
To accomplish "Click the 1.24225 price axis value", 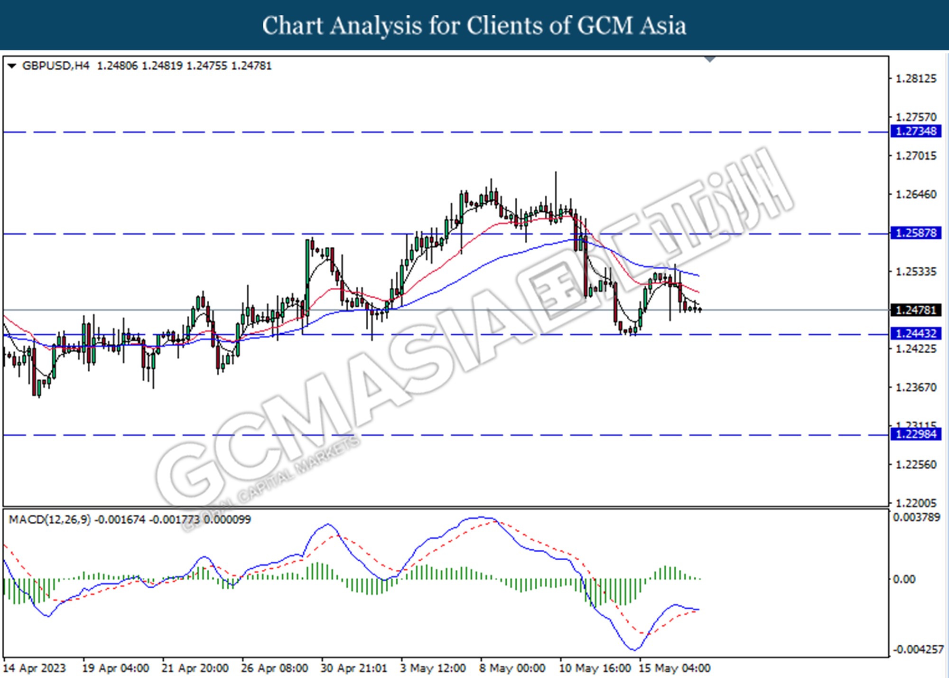I will coord(916,349).
